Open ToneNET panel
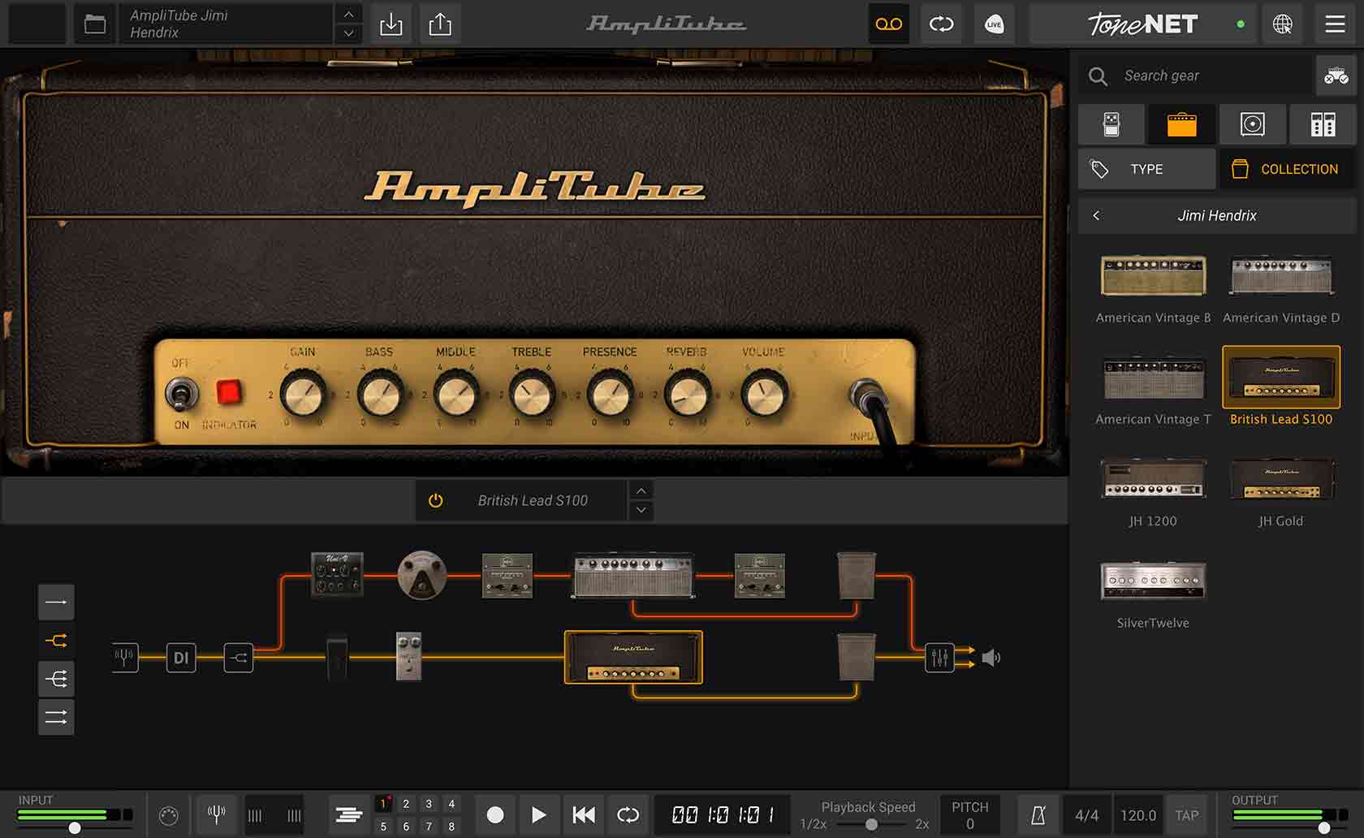Image resolution: width=1364 pixels, height=838 pixels. (x=1142, y=24)
